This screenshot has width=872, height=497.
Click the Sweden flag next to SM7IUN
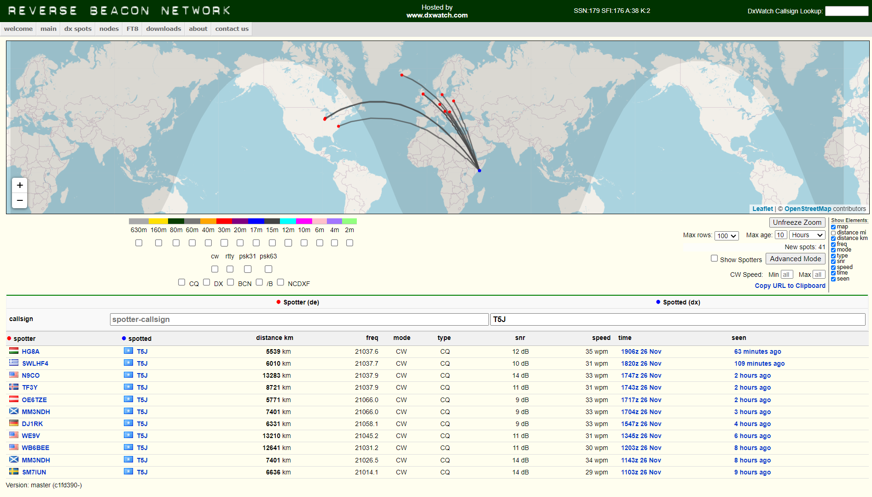point(14,472)
